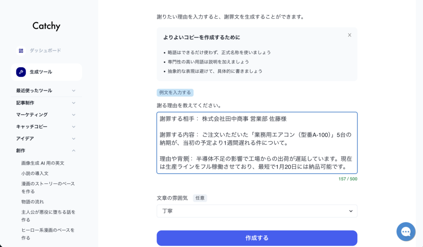Click the 作成する button
Viewport: 423px width, 247px height.
pos(257,238)
